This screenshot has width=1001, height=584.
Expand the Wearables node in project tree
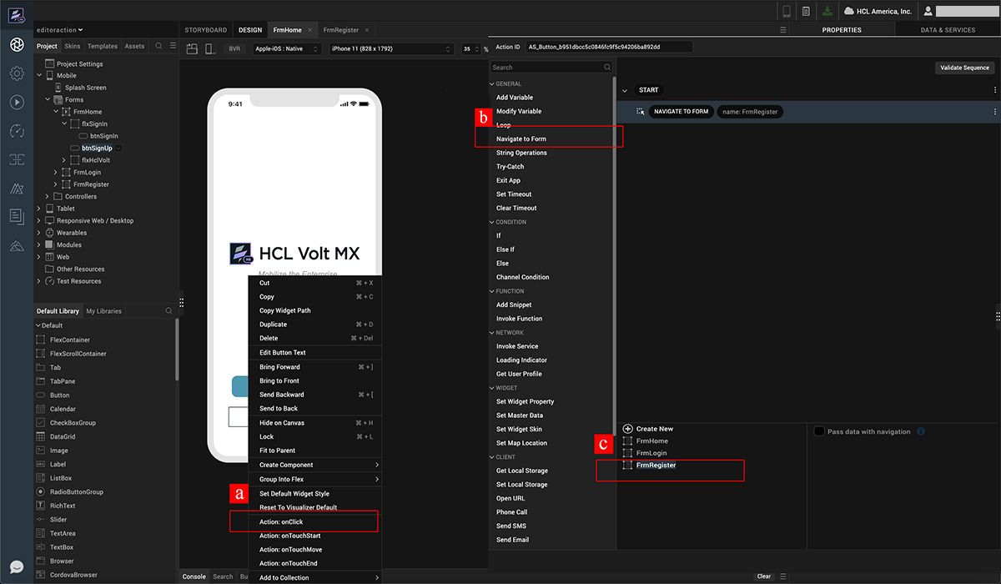[38, 233]
